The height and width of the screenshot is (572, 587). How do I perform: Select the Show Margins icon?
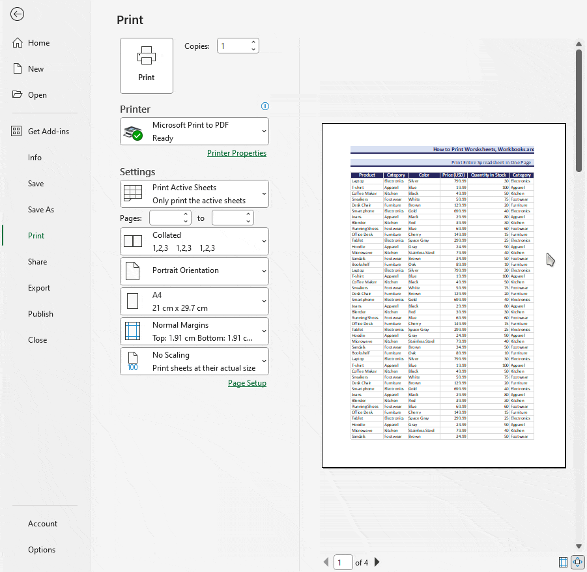[562, 562]
